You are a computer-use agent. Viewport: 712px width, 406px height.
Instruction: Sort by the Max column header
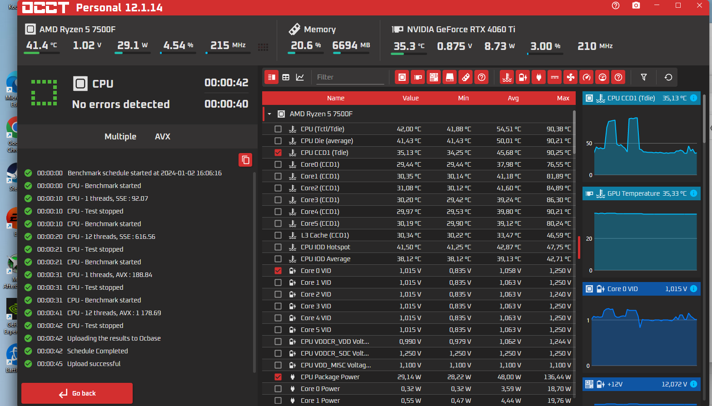(563, 98)
